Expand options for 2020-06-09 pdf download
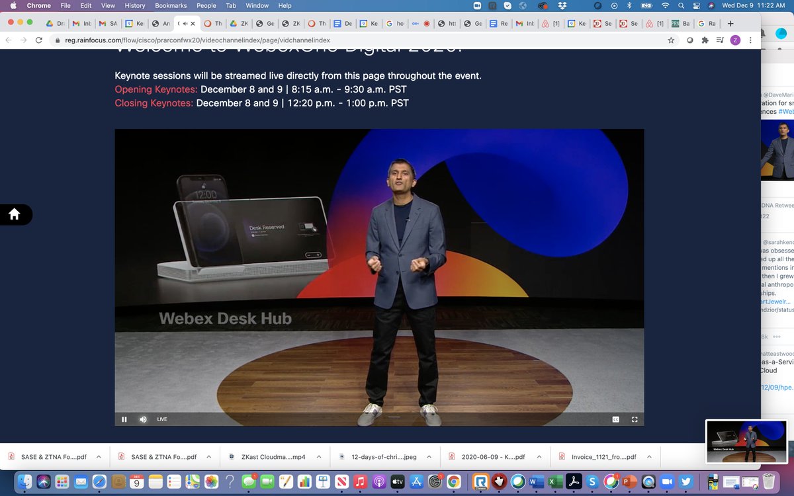The image size is (794, 496). click(x=540, y=456)
